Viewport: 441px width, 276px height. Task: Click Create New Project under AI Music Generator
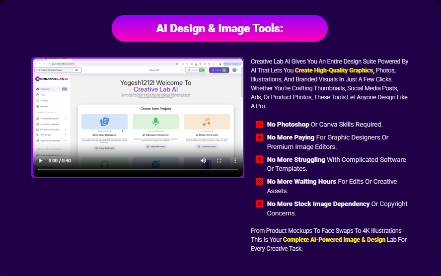[x=207, y=146]
